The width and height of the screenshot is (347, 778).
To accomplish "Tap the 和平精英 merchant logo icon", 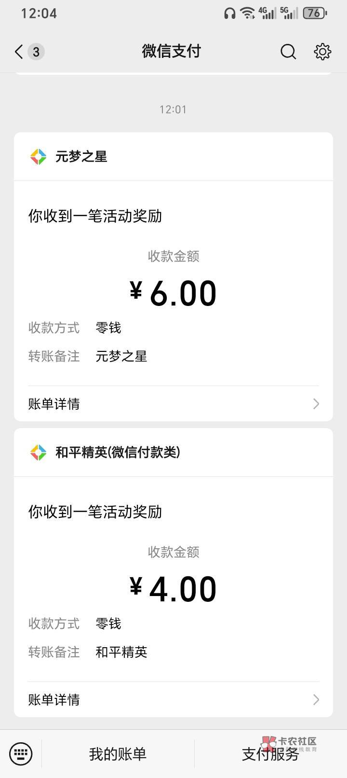I will [38, 452].
